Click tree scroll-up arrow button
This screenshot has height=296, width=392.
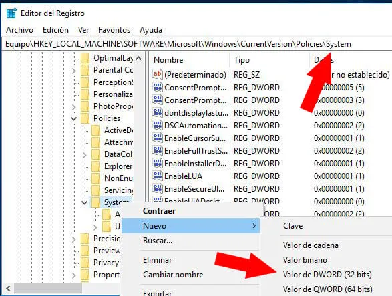139,59
